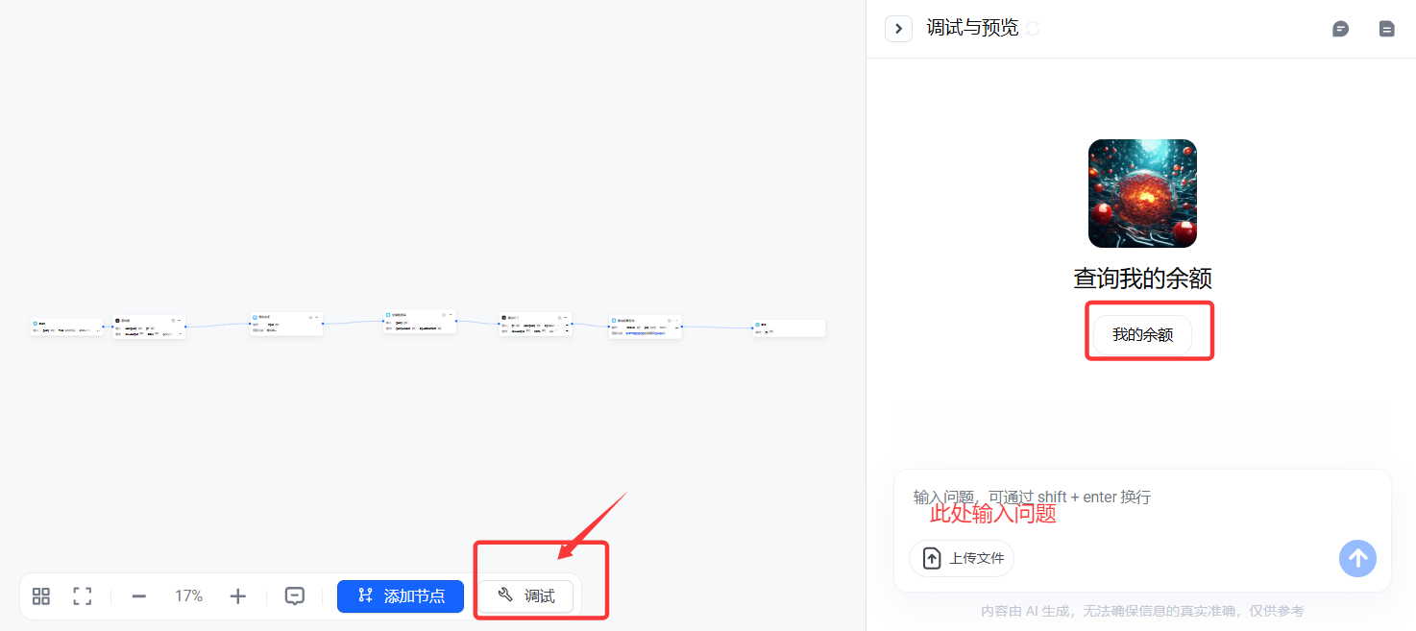Select the 我的余额 suggested question
The height and width of the screenshot is (631, 1416).
[1142, 335]
